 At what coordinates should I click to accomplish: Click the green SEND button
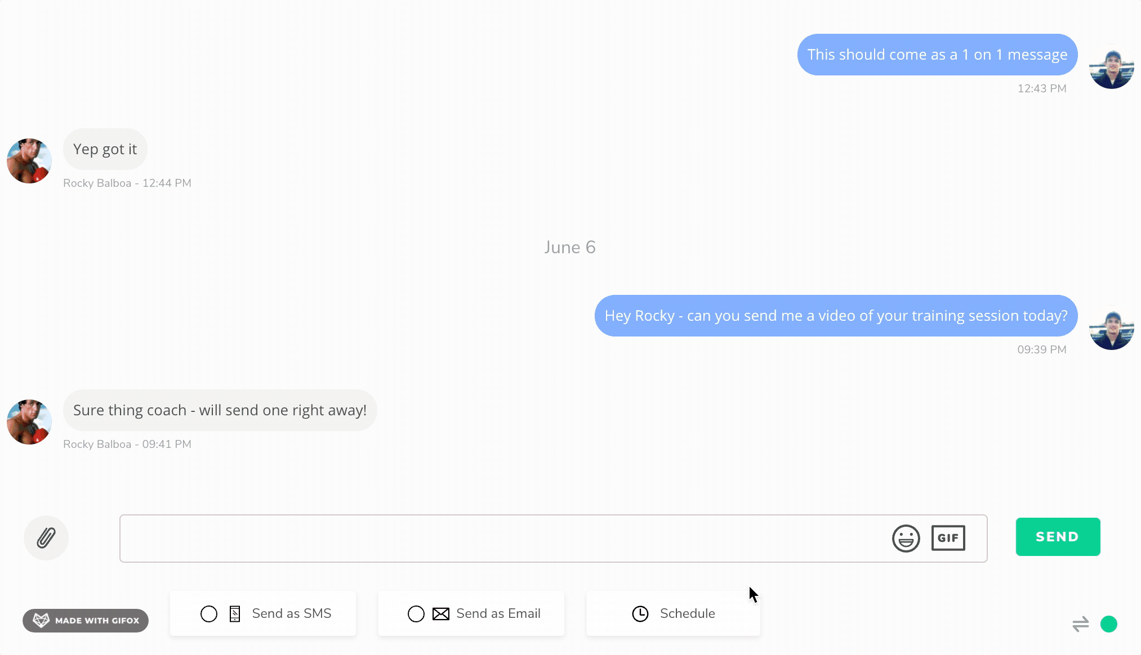(x=1058, y=537)
